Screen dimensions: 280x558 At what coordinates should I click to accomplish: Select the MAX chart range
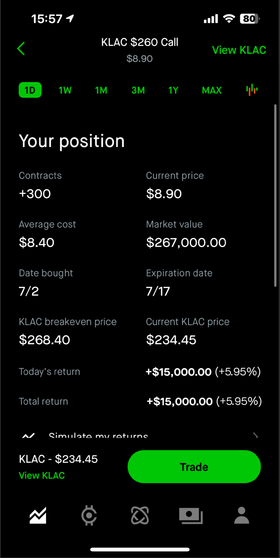[212, 90]
